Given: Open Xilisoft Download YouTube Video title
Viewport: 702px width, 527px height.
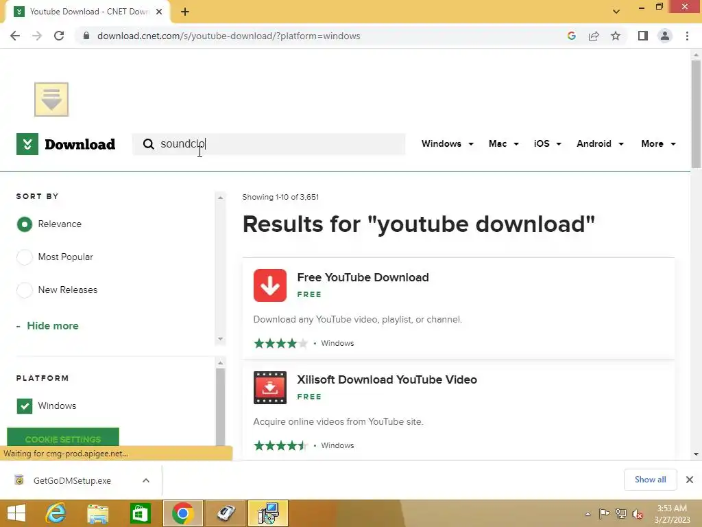Looking at the screenshot, I should [387, 379].
